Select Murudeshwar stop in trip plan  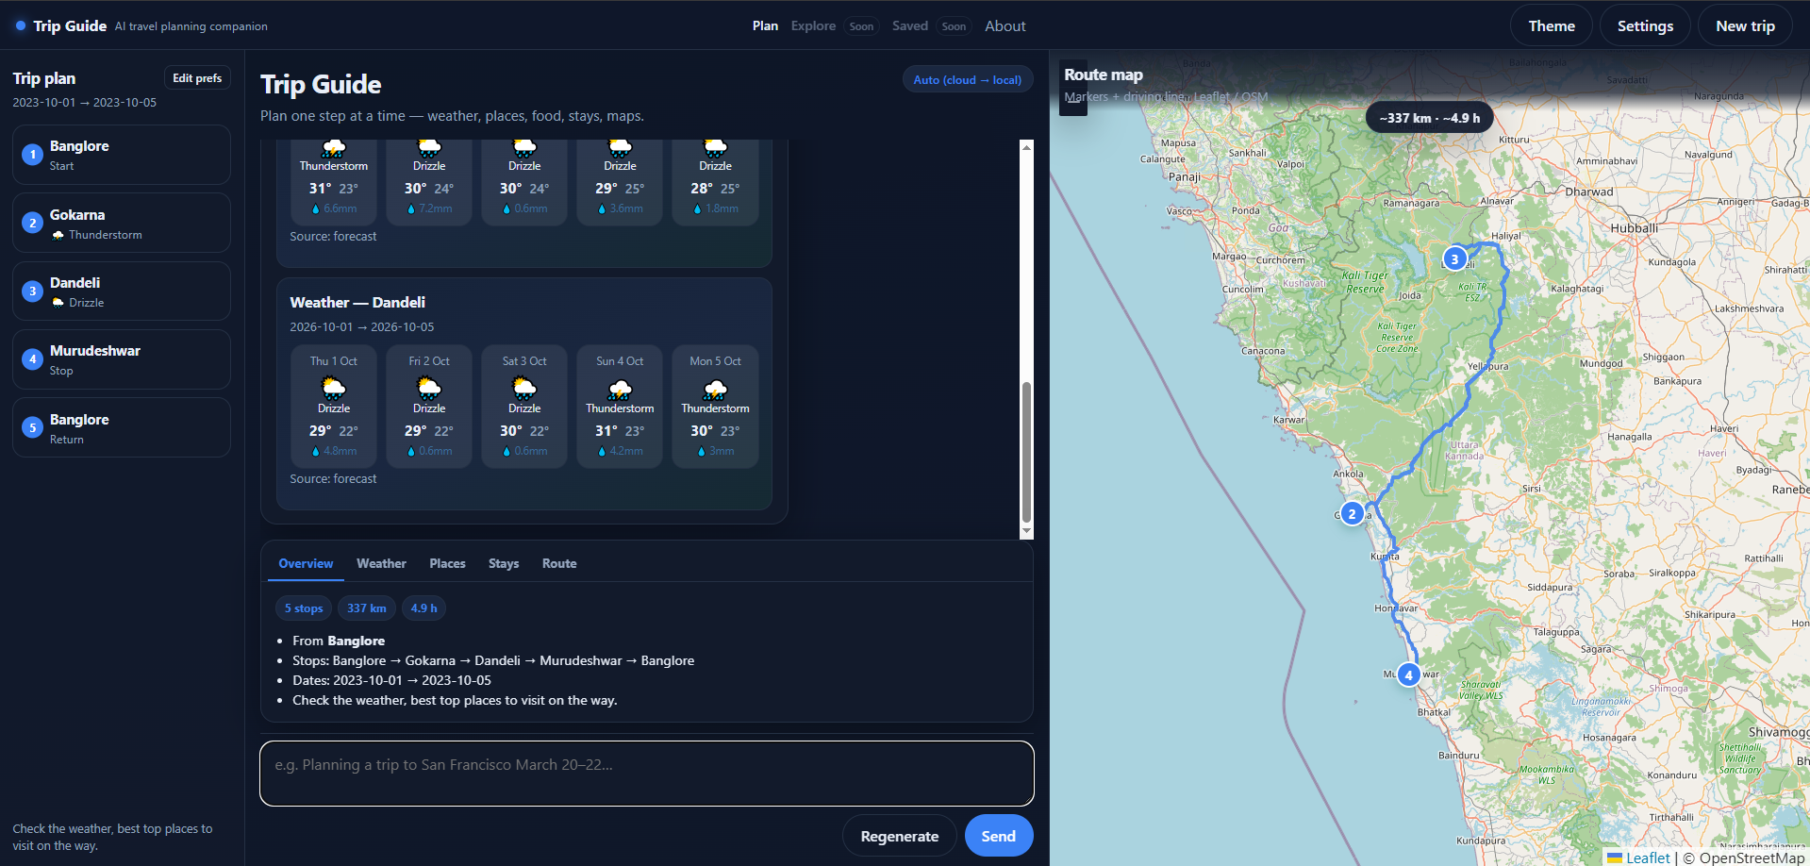click(x=122, y=359)
